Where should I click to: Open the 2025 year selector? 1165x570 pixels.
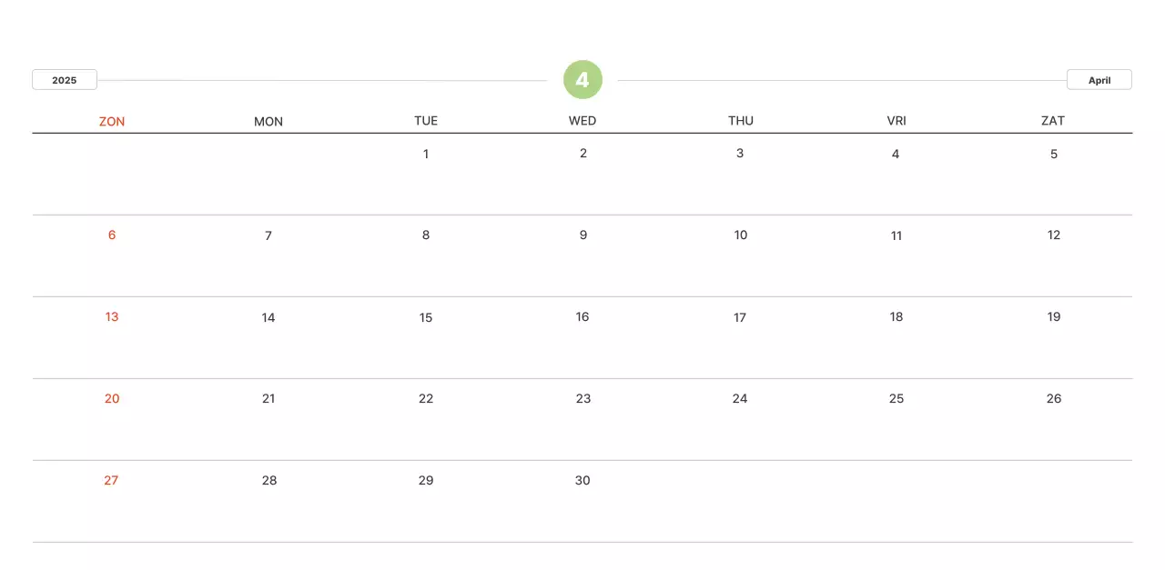pos(65,80)
